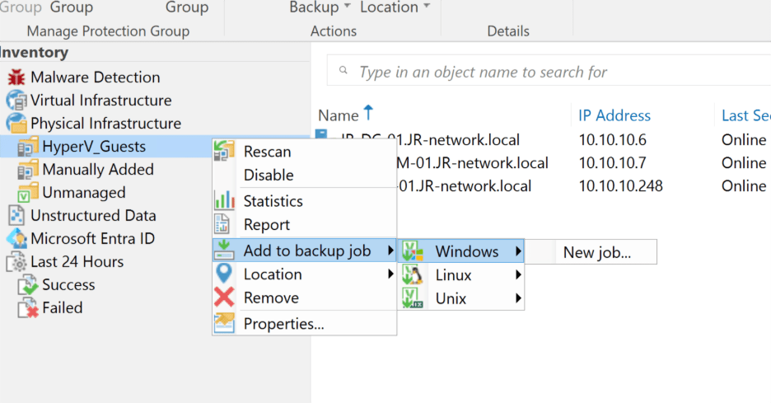Select the Failed node under Last 24 Hours
The height and width of the screenshot is (403, 771).
(x=63, y=308)
